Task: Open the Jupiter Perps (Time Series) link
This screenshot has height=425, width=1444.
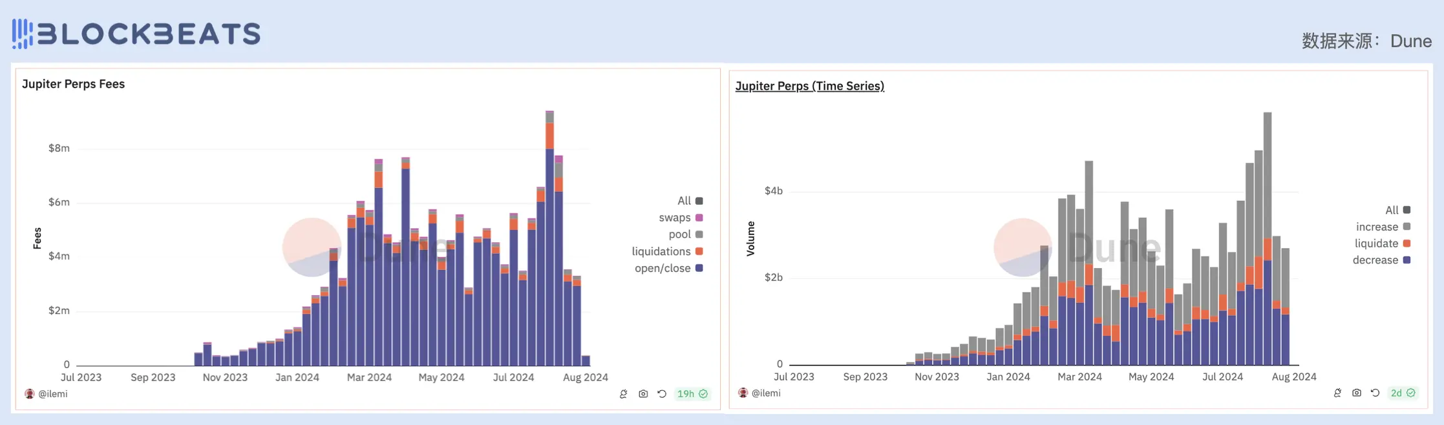Action: [x=809, y=86]
